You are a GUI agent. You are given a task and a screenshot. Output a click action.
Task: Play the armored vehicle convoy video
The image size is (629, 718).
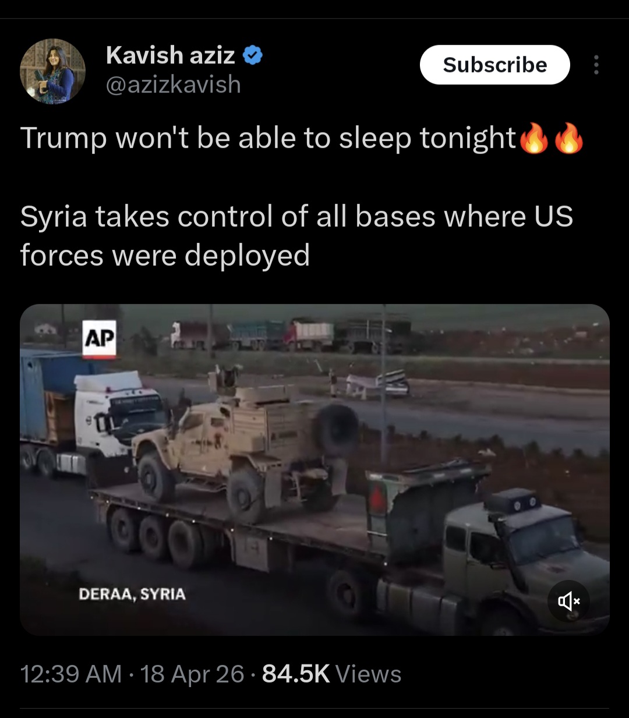[x=314, y=469]
